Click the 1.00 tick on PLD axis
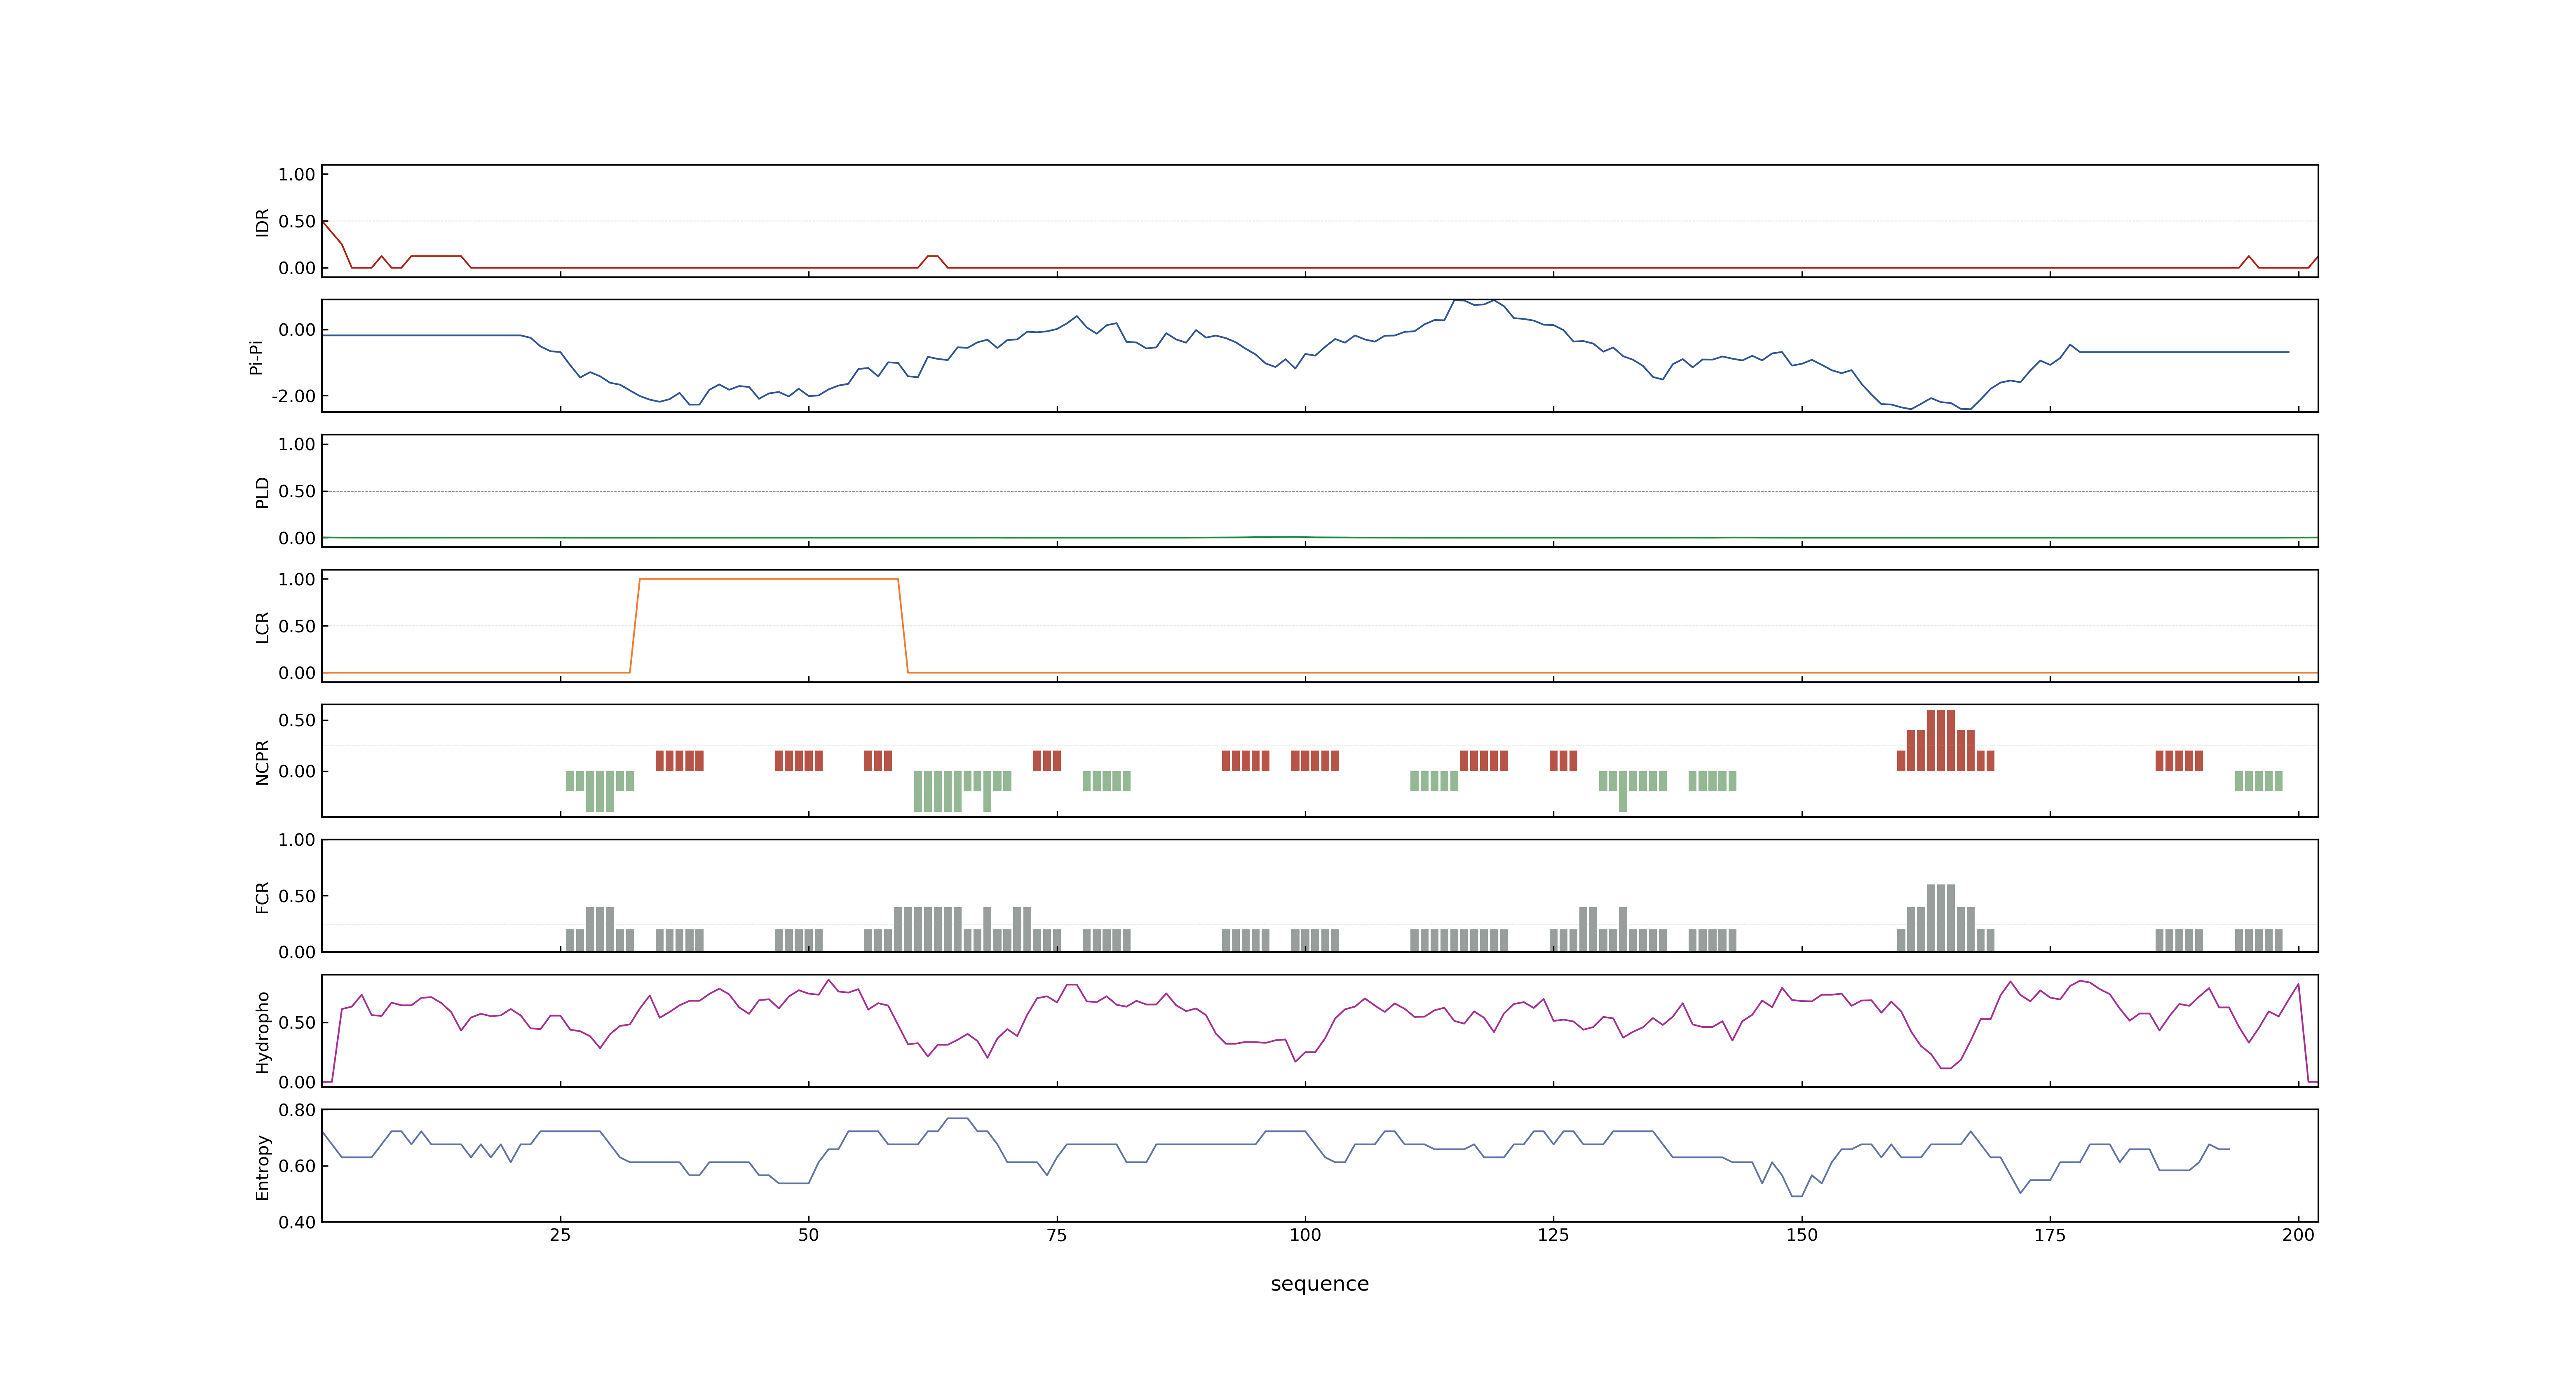 tap(297, 444)
